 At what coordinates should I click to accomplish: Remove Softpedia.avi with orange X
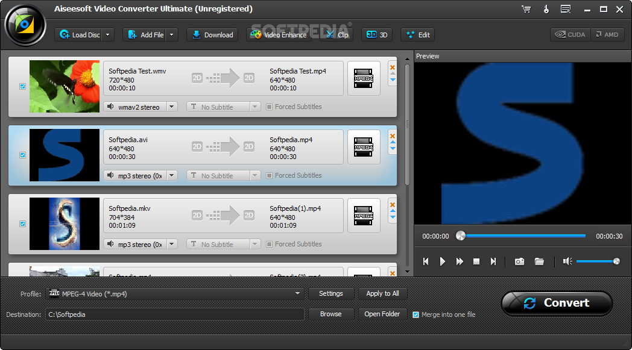[x=393, y=136]
